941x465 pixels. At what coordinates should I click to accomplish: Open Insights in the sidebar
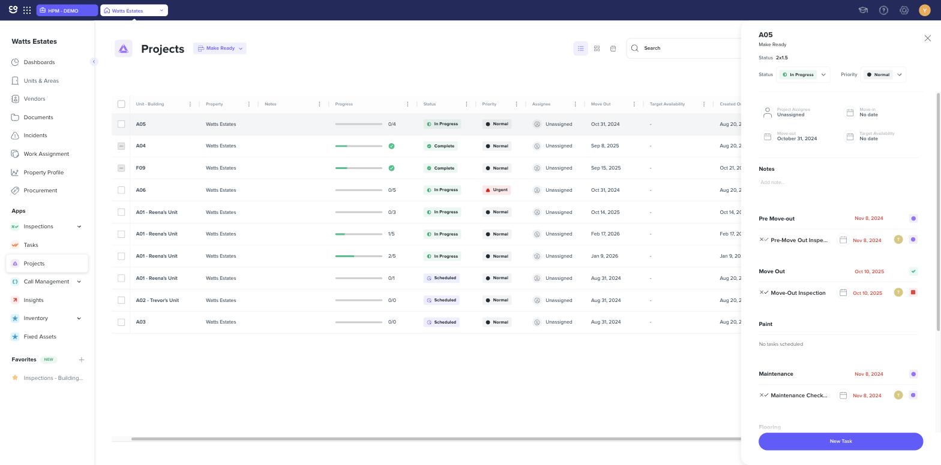pyautogui.click(x=34, y=300)
